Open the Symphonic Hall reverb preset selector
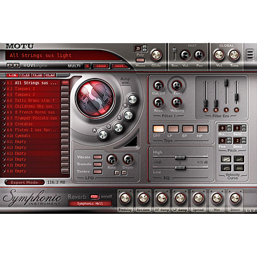 click(x=90, y=204)
